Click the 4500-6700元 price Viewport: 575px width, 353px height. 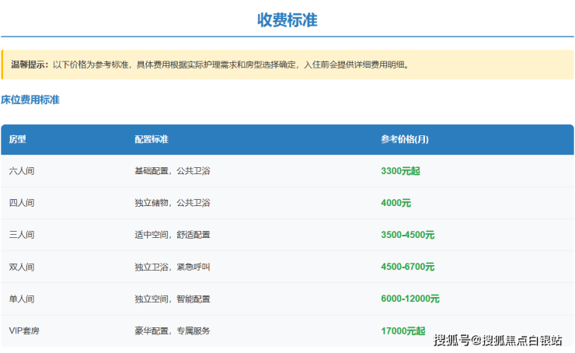407,267
